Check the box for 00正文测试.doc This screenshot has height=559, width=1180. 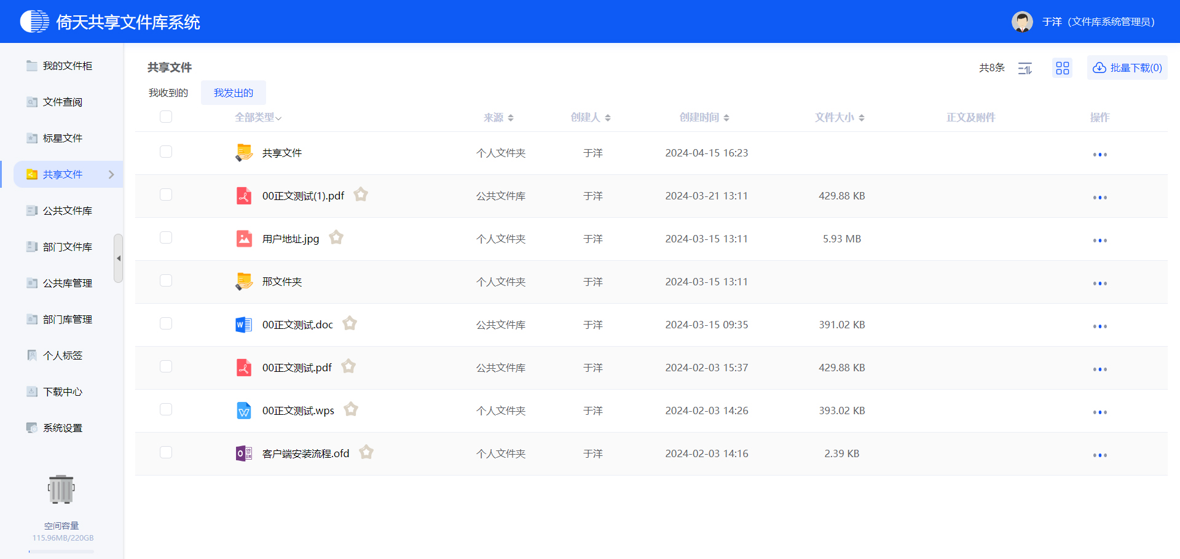coord(166,323)
